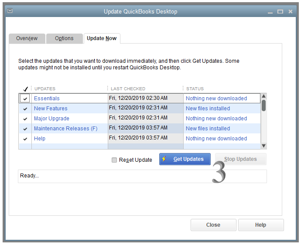The image size is (301, 245).
Task: Click the updates list scroll down arrow
Action: click(264, 146)
